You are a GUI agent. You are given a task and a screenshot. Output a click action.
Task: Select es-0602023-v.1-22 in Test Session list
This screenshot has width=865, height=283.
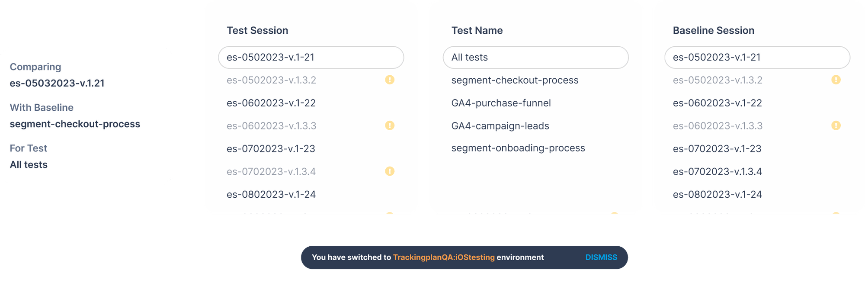[271, 103]
